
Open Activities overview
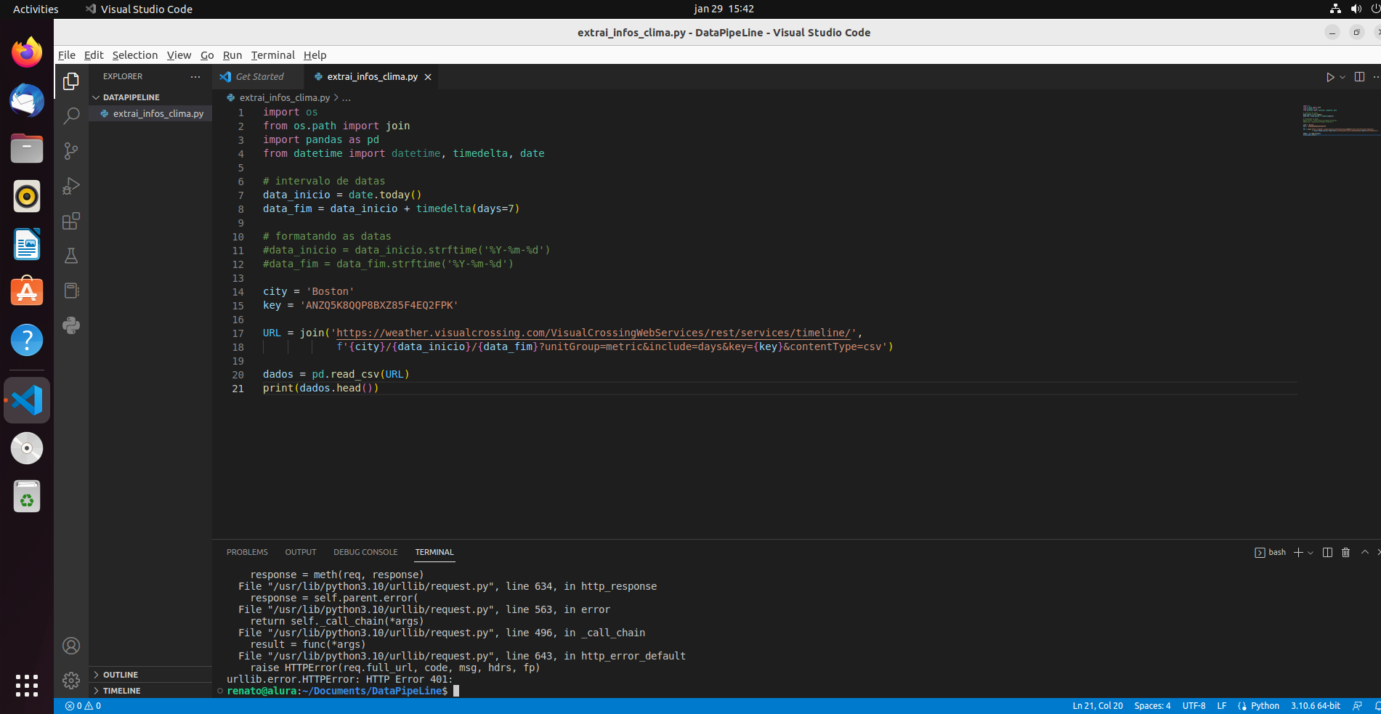click(x=36, y=9)
